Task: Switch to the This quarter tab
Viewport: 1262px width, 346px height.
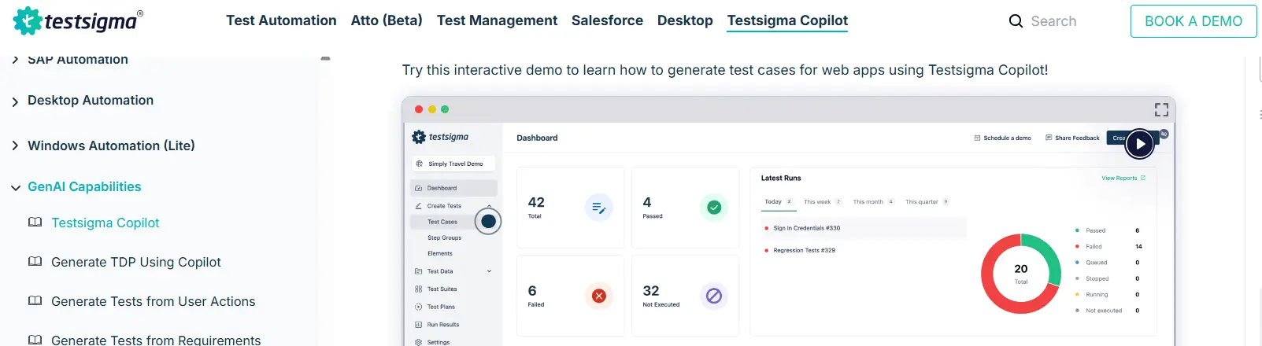Action: point(927,202)
